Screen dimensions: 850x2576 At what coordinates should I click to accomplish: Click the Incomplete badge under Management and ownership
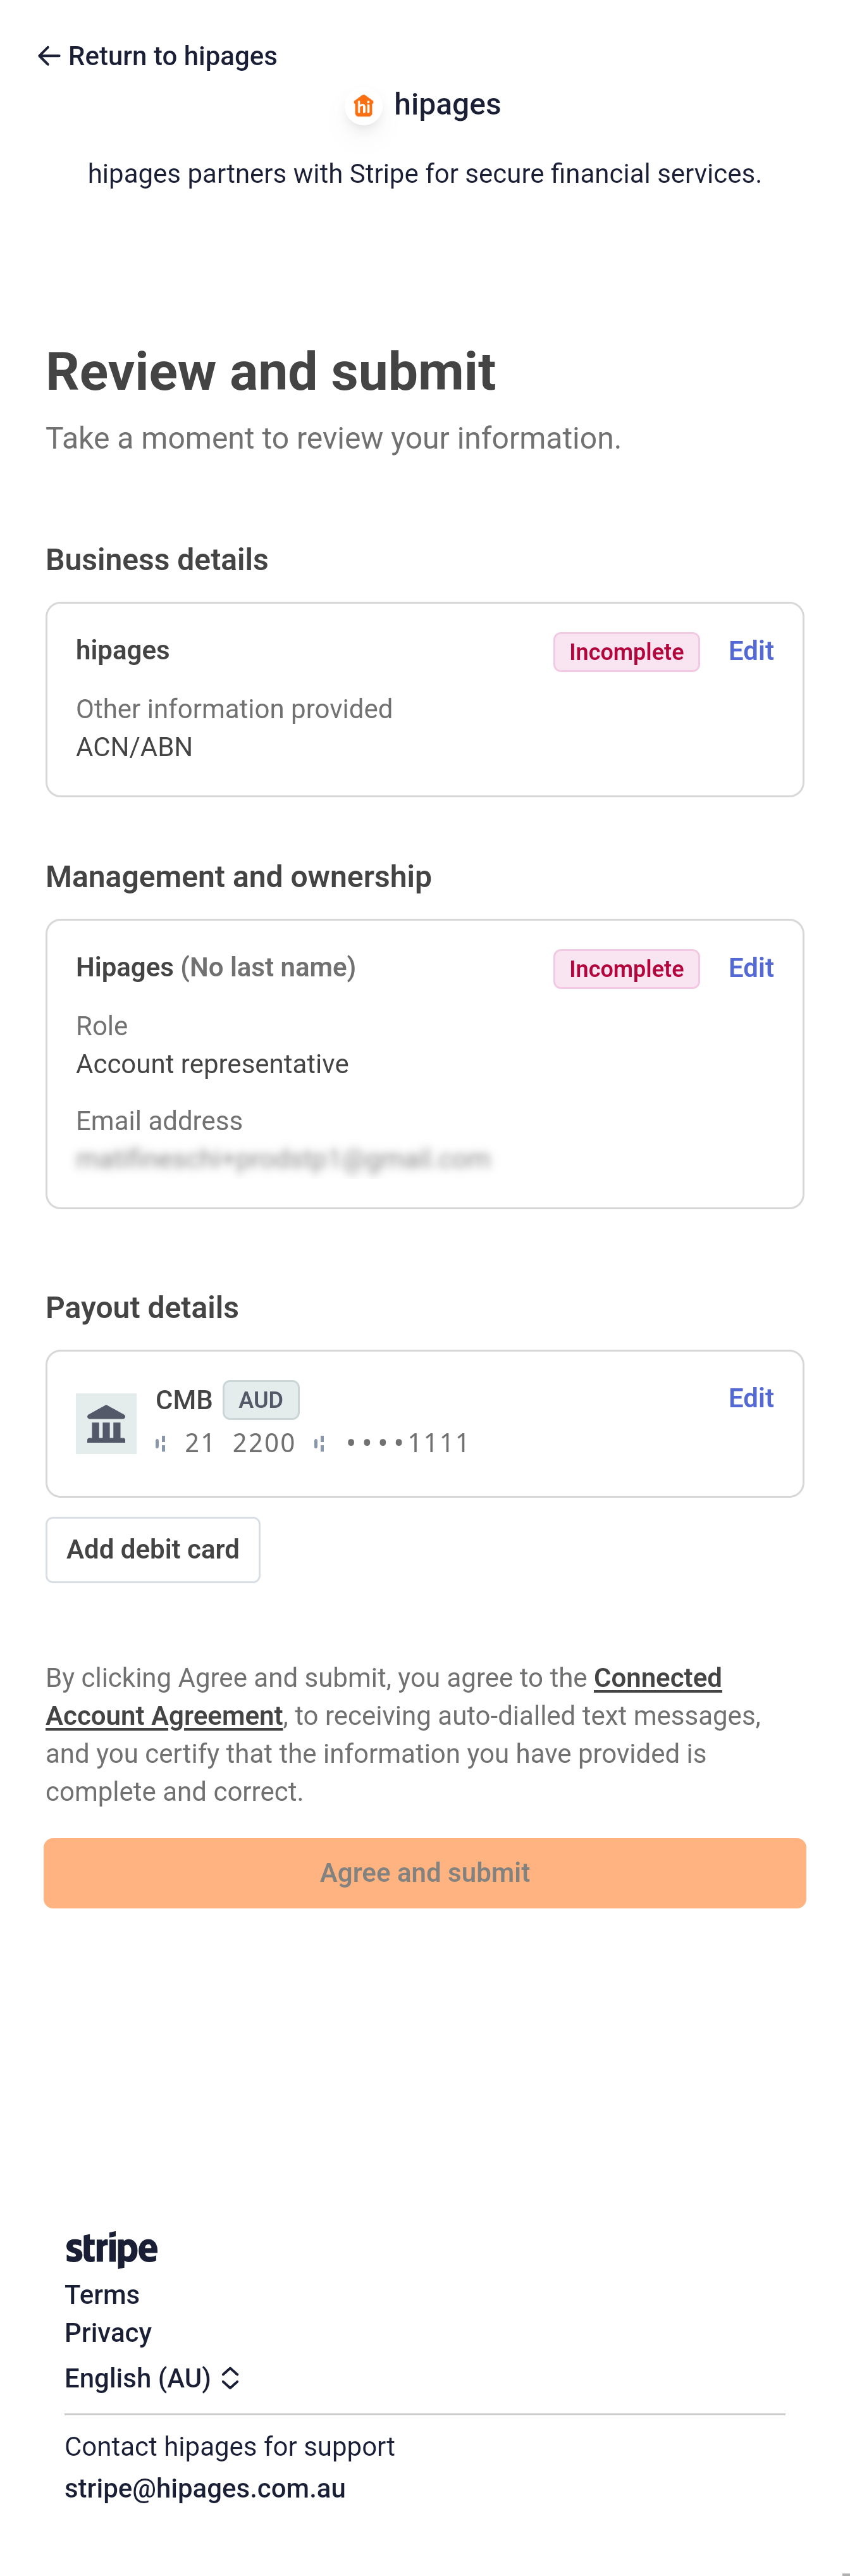(x=626, y=969)
